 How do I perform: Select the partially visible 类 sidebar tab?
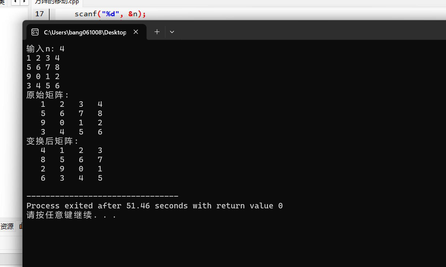[2, 2]
